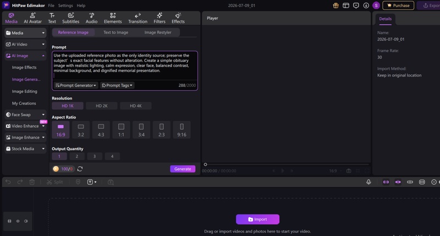Choose the 4:3 aspect ratio
440x236 pixels.
[x=101, y=130]
